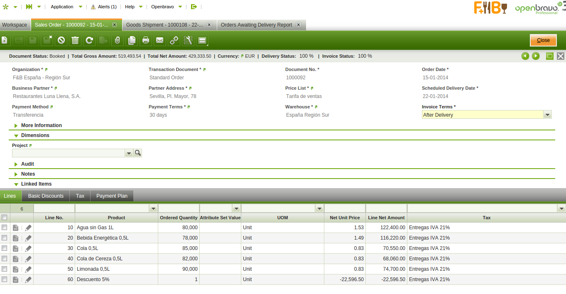Click the Print record icon
This screenshot has width=566, height=294.
[x=146, y=40]
